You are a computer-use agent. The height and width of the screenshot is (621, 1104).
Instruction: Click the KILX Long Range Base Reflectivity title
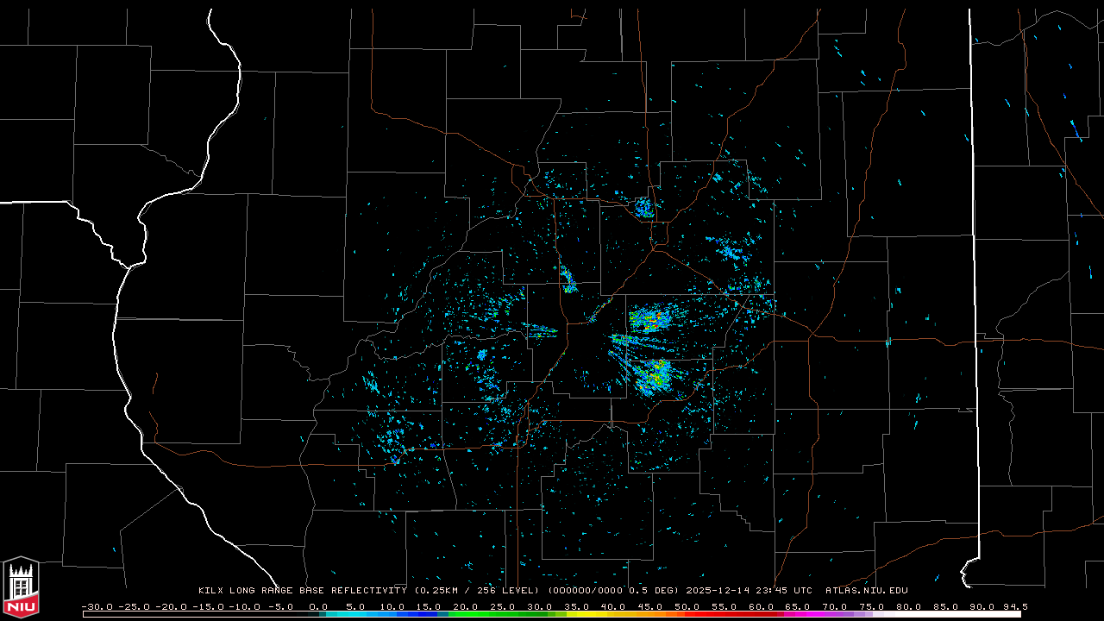coord(302,591)
